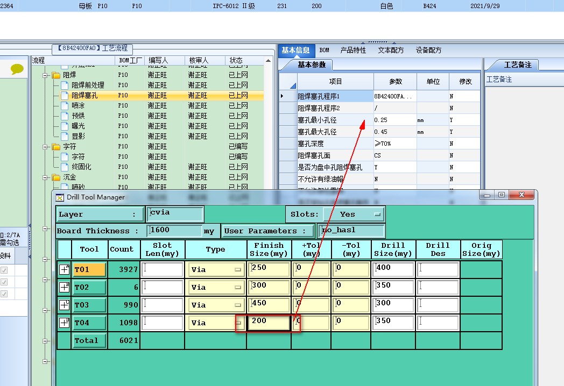Click the process tree scroll up arrow
The image size is (564, 386).
coord(269,61)
